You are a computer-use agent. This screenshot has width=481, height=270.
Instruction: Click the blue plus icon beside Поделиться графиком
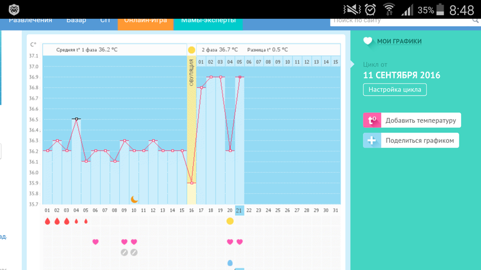point(372,140)
